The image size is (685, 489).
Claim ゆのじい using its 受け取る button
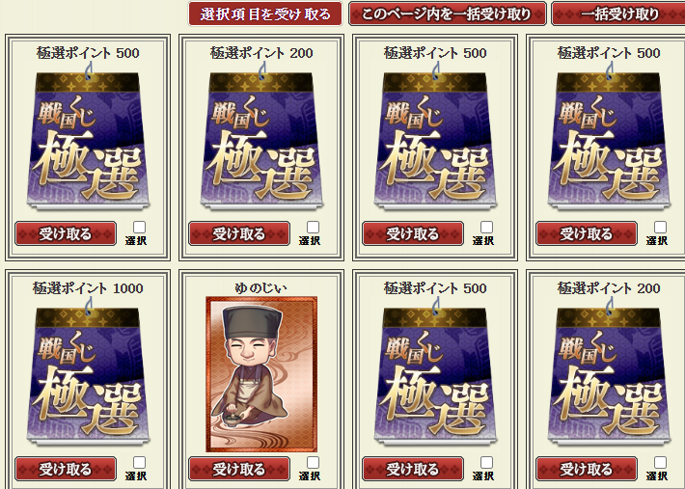(x=239, y=469)
